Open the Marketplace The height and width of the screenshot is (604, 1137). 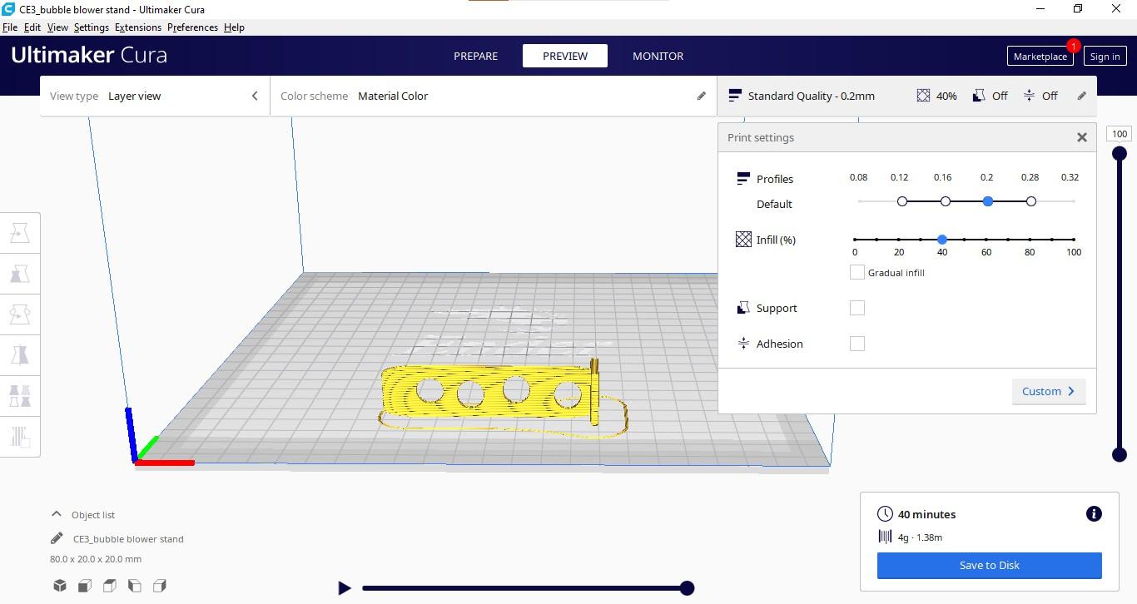(x=1040, y=56)
